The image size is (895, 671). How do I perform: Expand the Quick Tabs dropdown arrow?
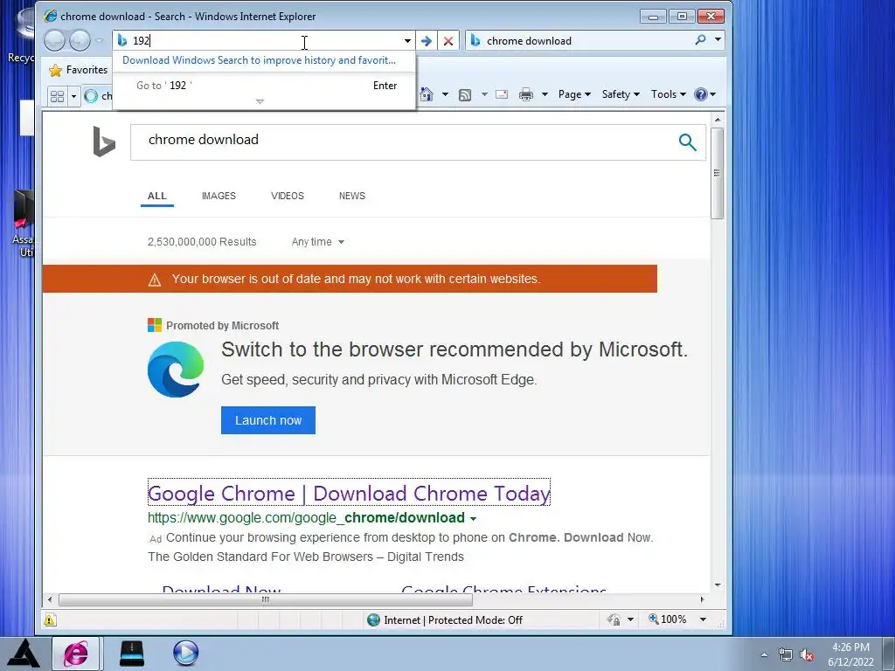[x=73, y=96]
